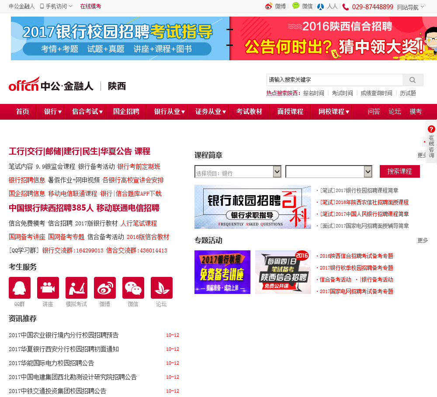The height and width of the screenshot is (397, 437).
Task: Go to 首页 in the navigation bar
Action: pos(23,112)
